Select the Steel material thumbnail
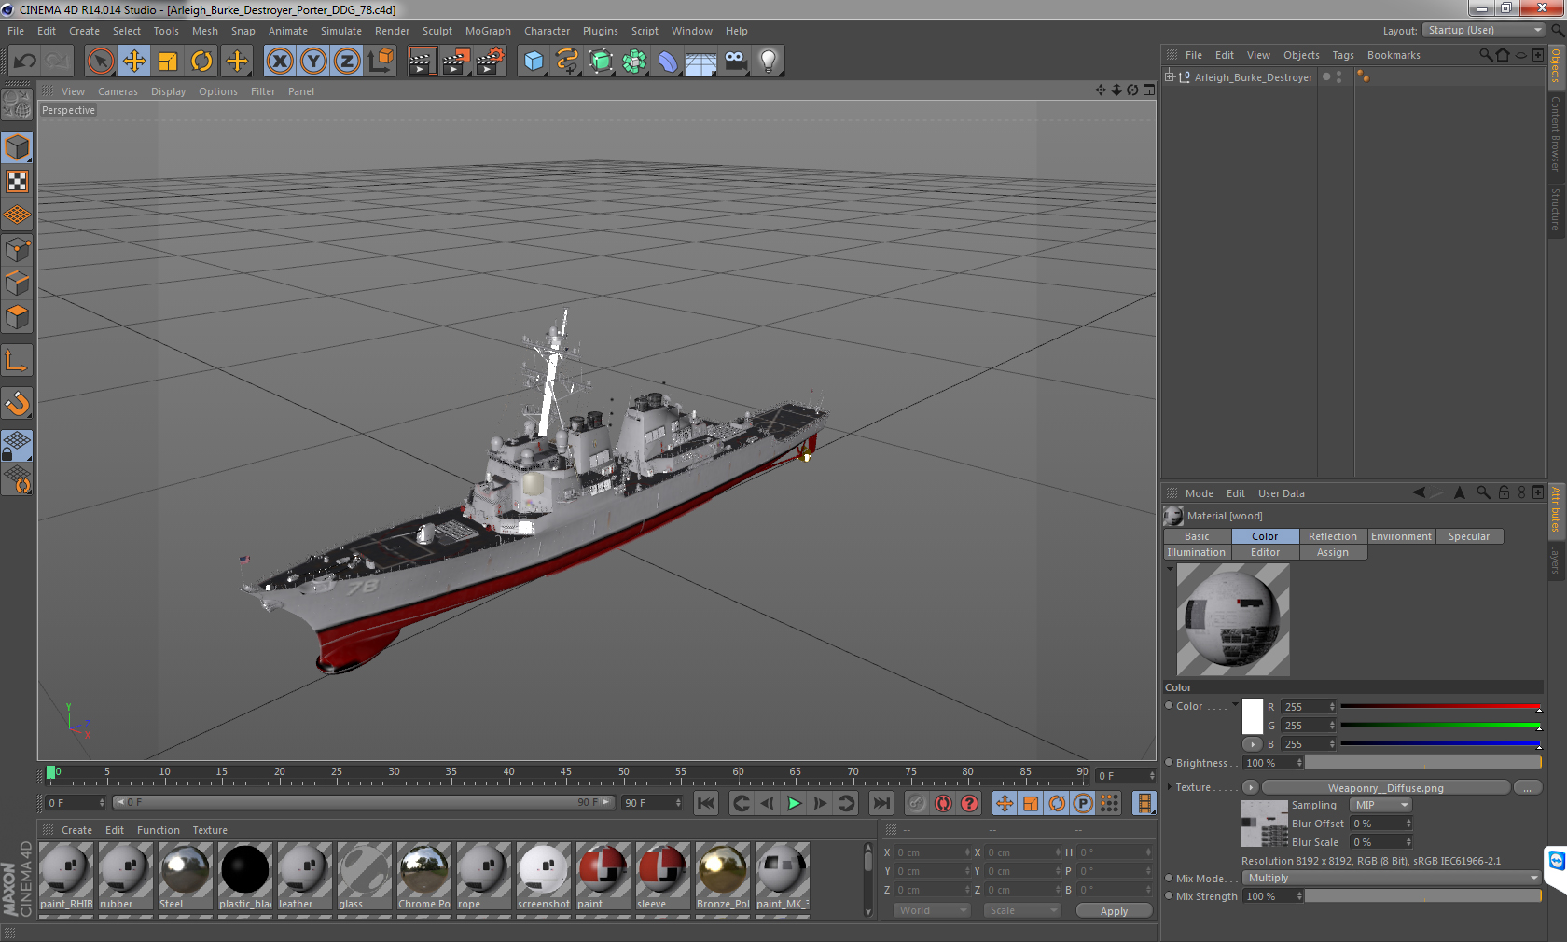 [186, 876]
